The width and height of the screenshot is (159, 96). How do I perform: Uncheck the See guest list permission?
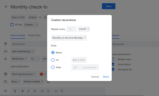tap(113, 69)
